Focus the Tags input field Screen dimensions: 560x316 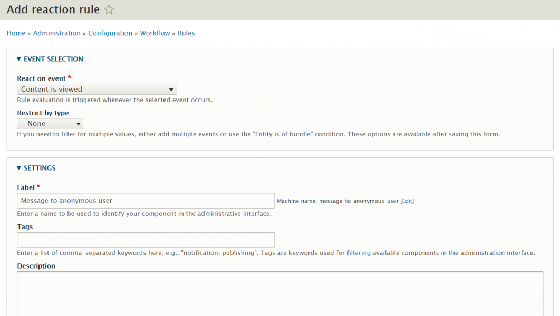tap(146, 240)
